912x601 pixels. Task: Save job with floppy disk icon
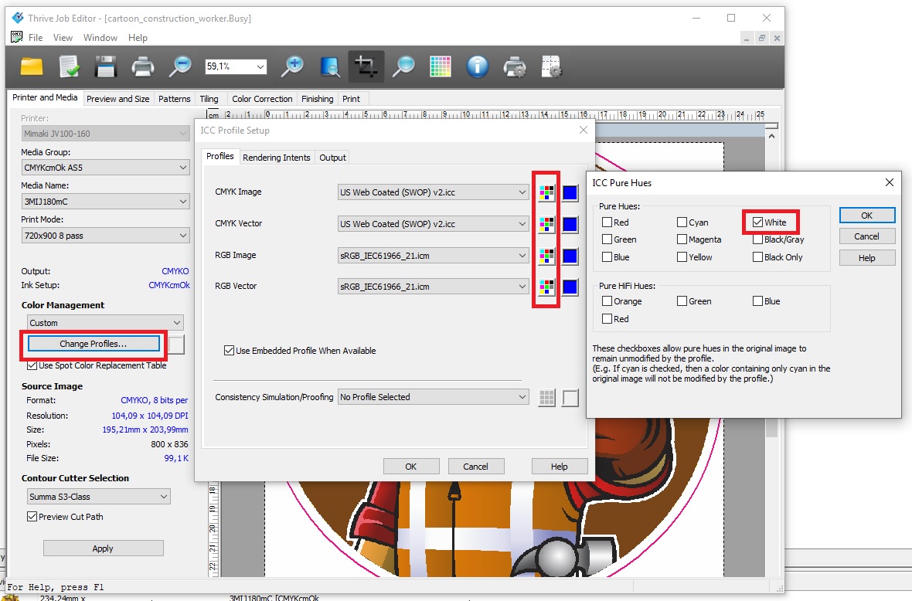(x=105, y=67)
